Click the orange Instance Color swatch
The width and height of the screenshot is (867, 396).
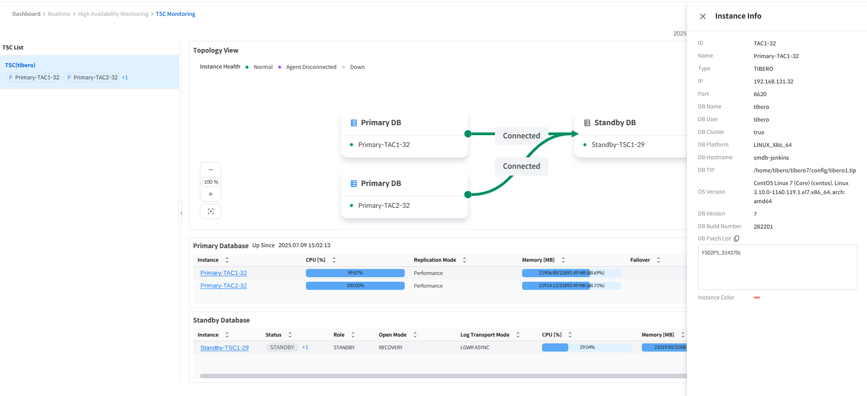point(756,298)
